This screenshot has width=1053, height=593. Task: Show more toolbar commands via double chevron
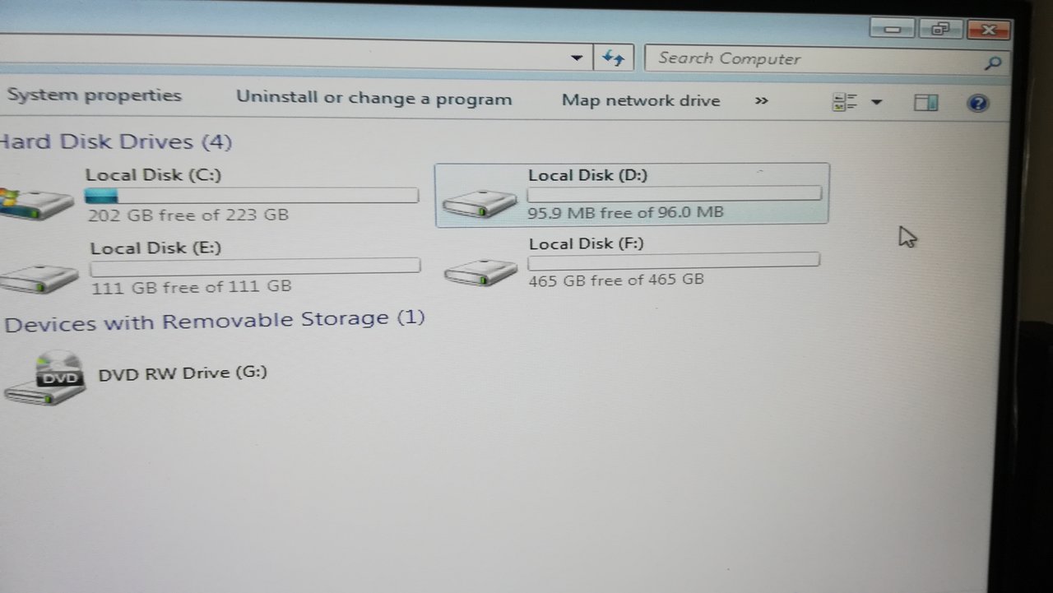click(x=761, y=100)
